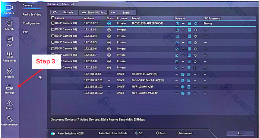This screenshot has height=138, width=259.
Task: Edit camera at 172.16.0.9
Action: [x=177, y=68]
